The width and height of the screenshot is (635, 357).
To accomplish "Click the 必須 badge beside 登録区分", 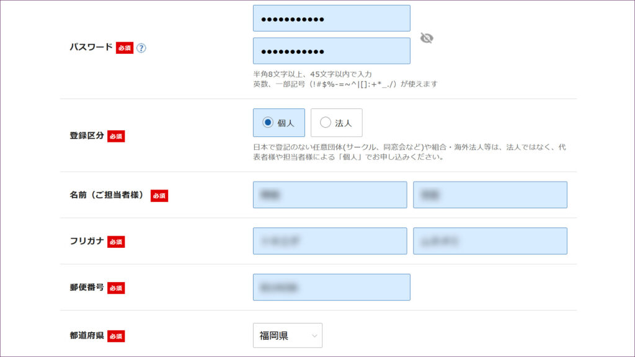I will point(116,136).
